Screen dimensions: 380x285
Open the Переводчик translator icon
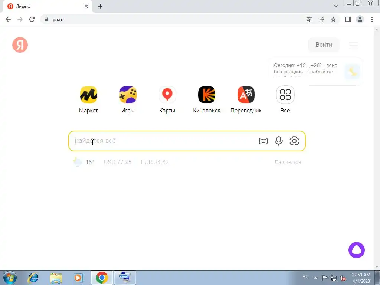coord(246,95)
